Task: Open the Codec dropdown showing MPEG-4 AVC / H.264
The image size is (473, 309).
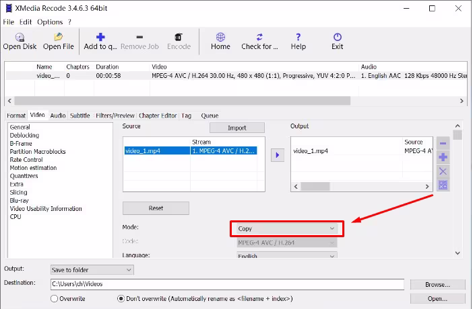Action: (x=286, y=242)
